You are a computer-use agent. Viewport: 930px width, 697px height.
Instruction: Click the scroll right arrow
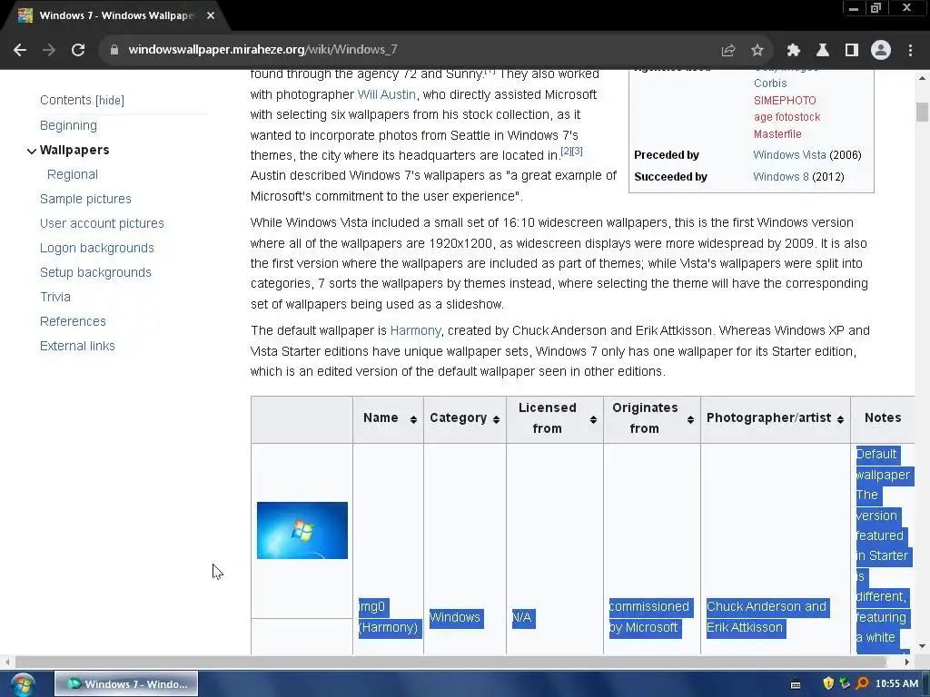(907, 662)
